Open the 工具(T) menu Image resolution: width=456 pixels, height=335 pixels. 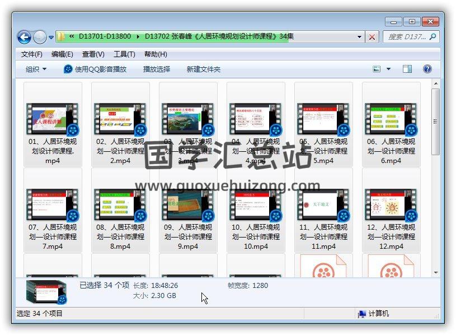click(124, 54)
